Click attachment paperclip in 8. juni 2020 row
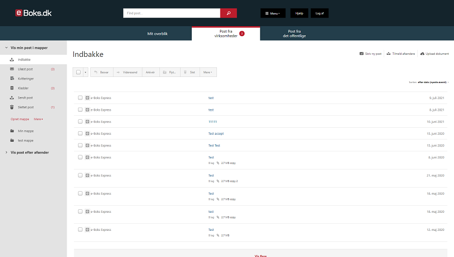Image resolution: width=454 pixels, height=257 pixels. [218, 163]
